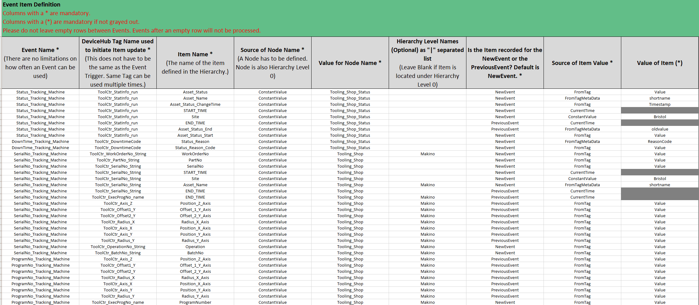Screen dimensions: 699x305
Task: Click the "Status_Reason_Code" item cell
Action: coord(195,148)
